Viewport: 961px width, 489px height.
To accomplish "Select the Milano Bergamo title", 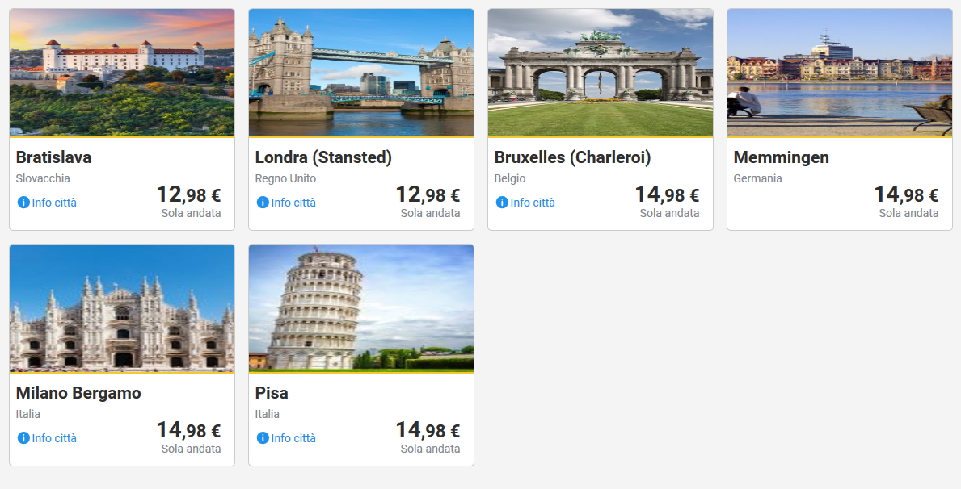I will click(78, 393).
